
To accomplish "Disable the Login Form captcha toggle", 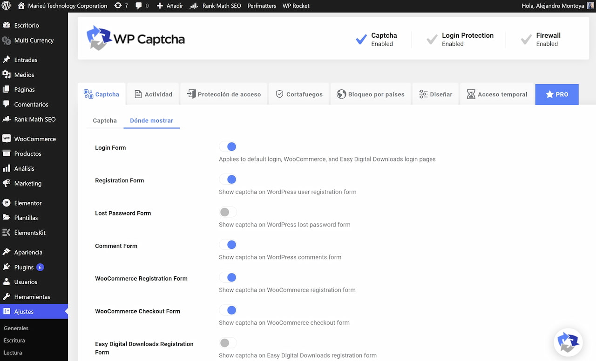I will click(x=228, y=147).
